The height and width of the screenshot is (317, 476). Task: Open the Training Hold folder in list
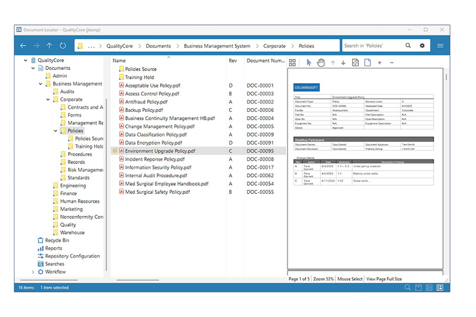click(139, 77)
